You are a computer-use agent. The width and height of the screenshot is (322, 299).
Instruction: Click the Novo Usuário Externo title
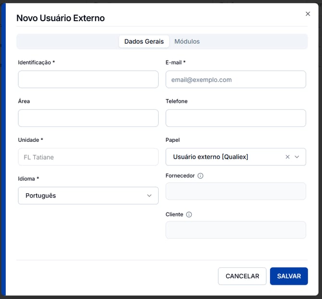pyautogui.click(x=61, y=18)
